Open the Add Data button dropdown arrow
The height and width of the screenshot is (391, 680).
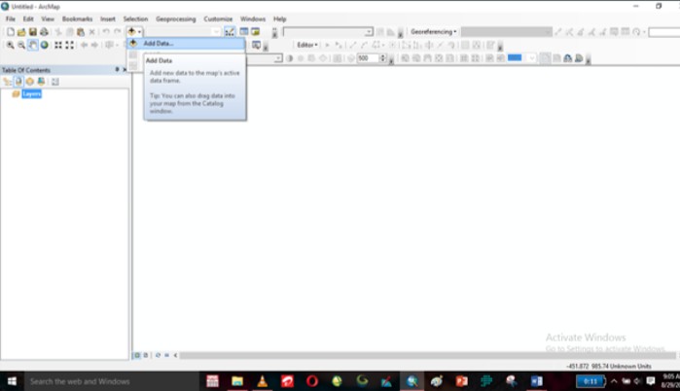(139, 32)
